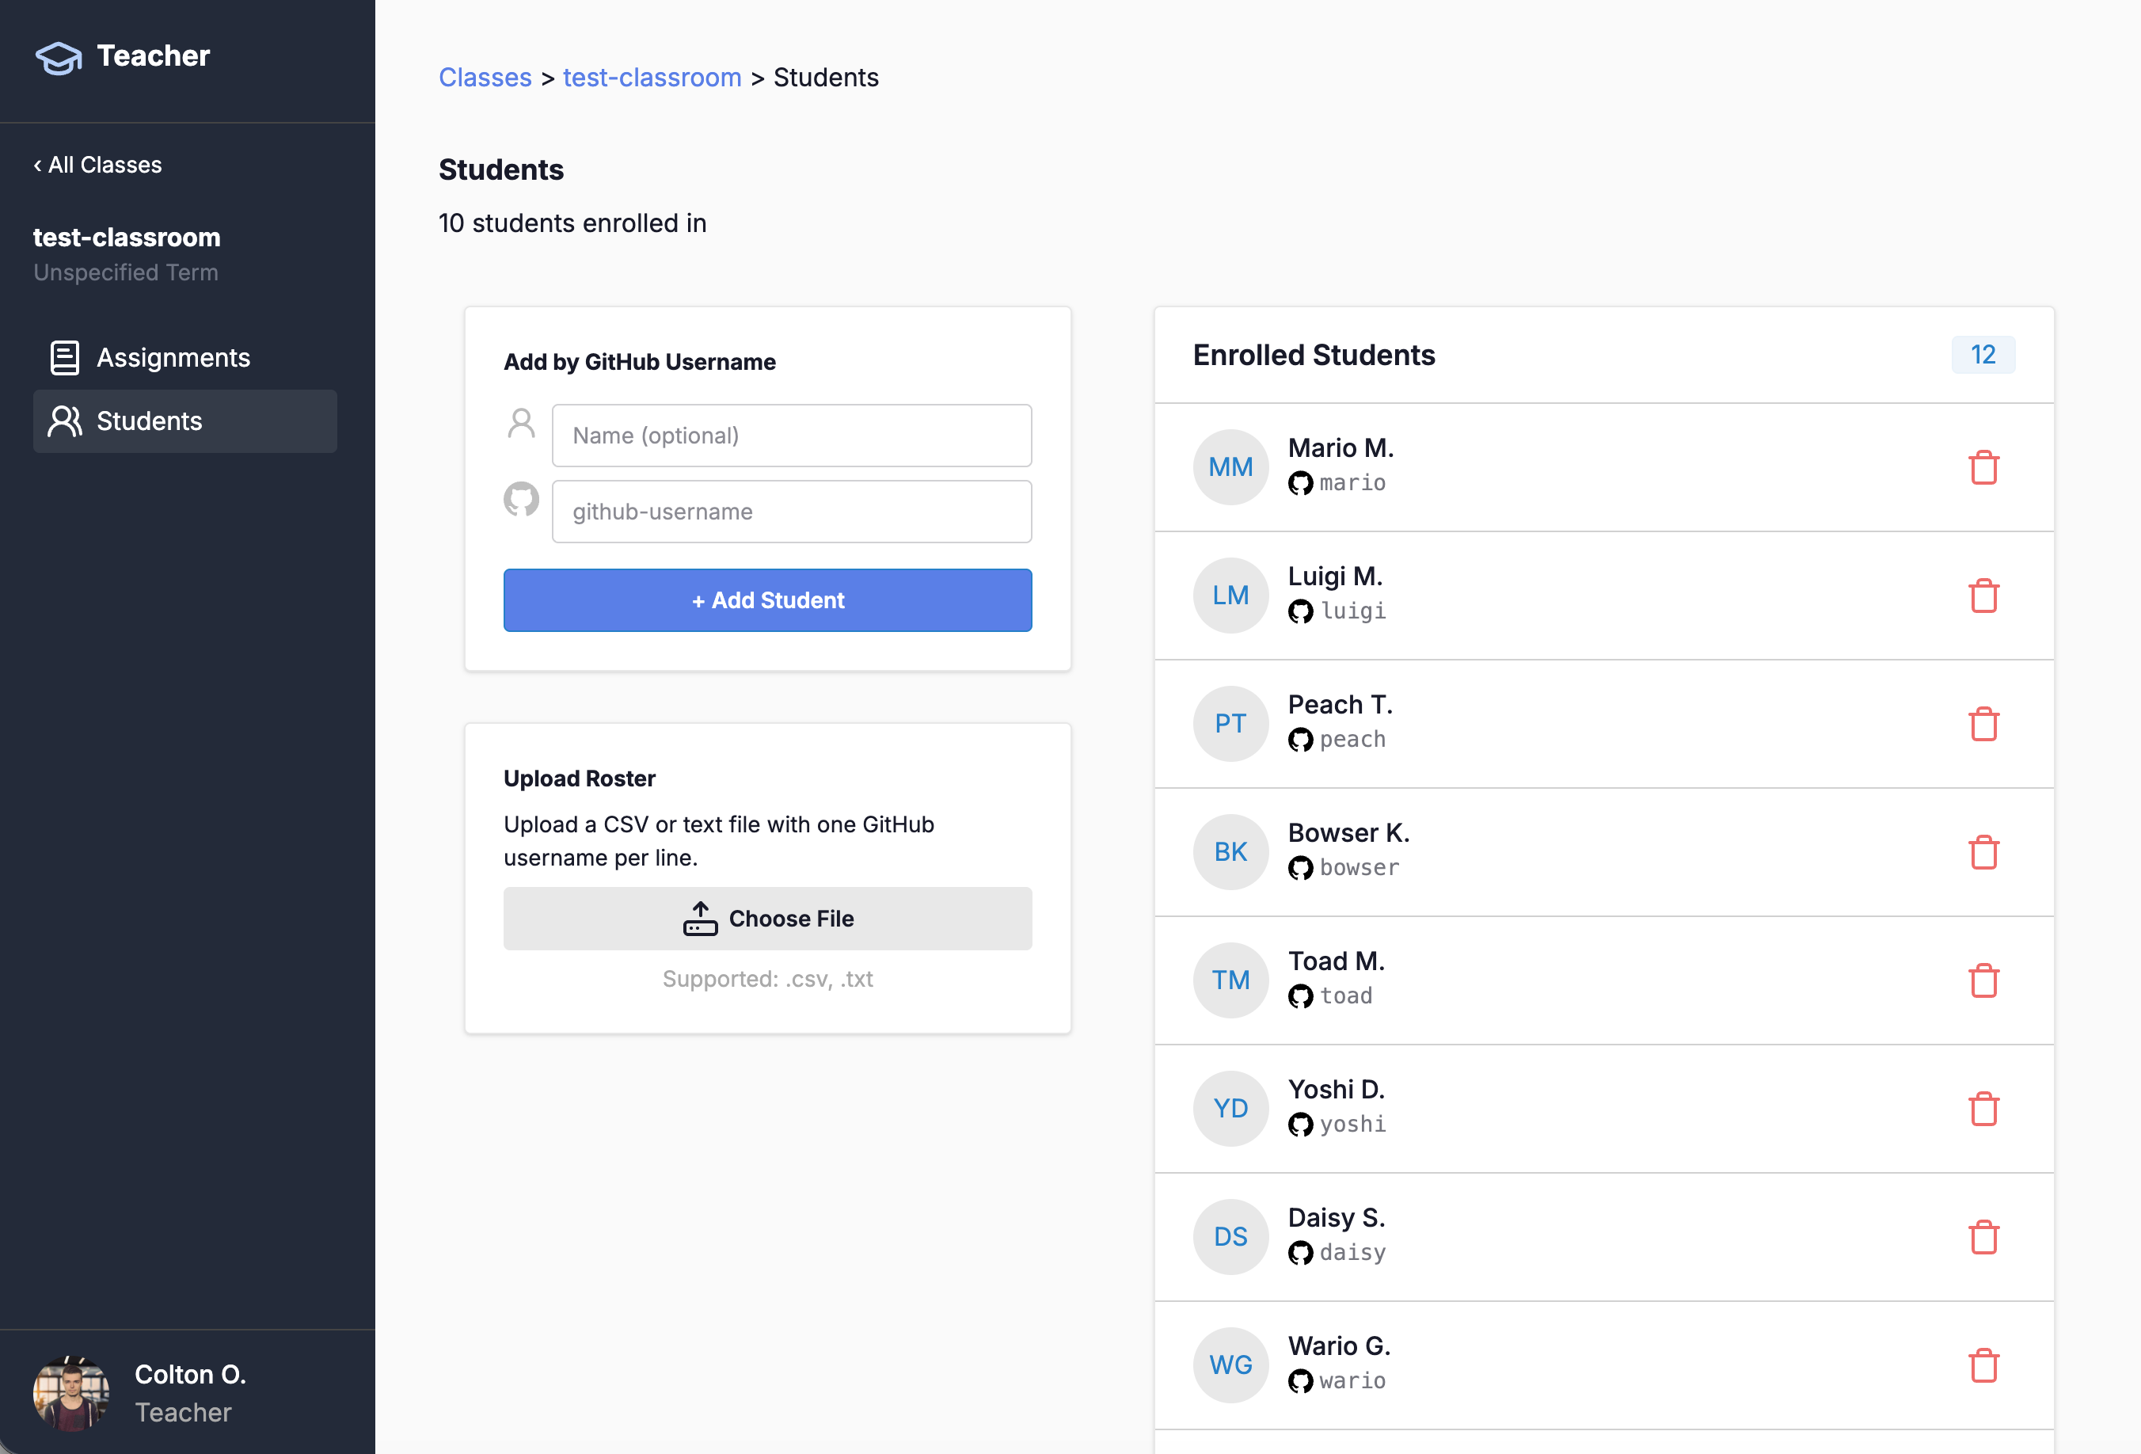Click the test-classroom title in sidebar
The width and height of the screenshot is (2141, 1454).
click(127, 237)
